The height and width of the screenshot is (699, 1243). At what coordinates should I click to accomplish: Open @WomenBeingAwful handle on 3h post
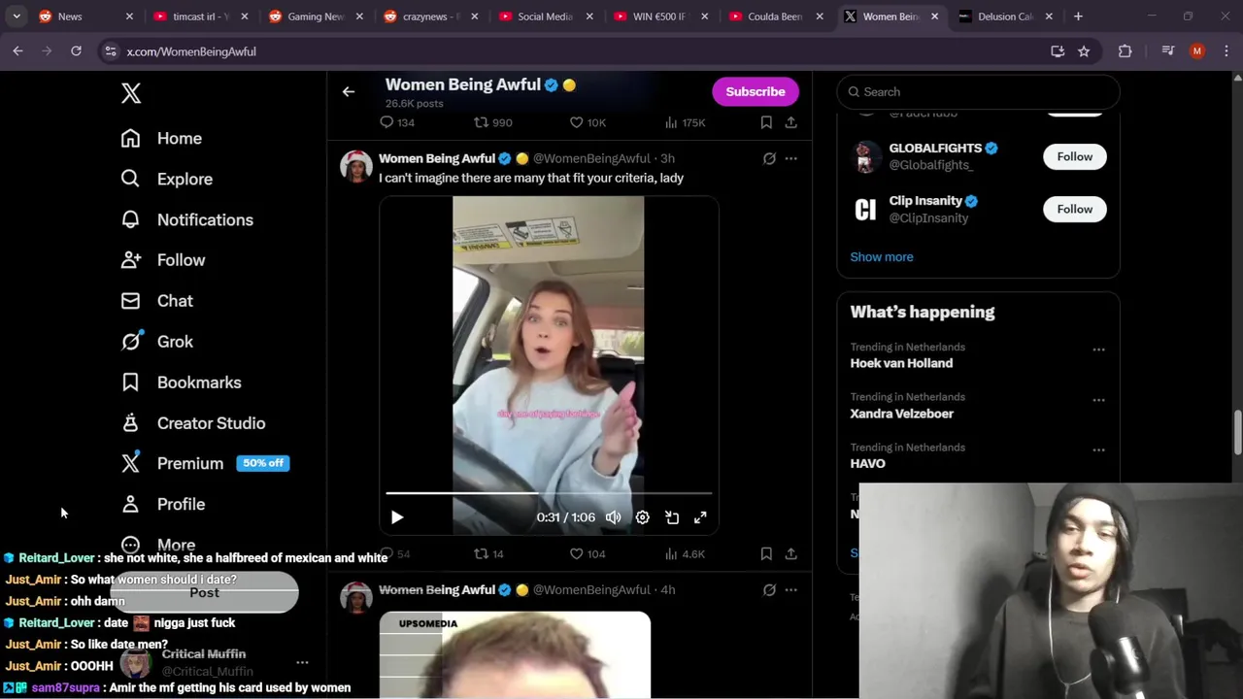(x=591, y=158)
